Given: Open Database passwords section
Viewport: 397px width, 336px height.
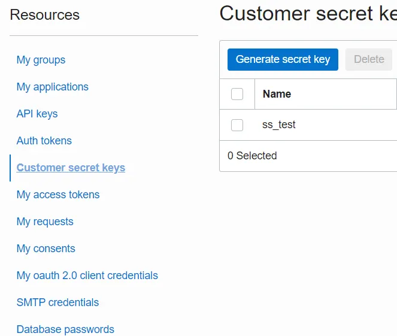Looking at the screenshot, I should tap(65, 329).
